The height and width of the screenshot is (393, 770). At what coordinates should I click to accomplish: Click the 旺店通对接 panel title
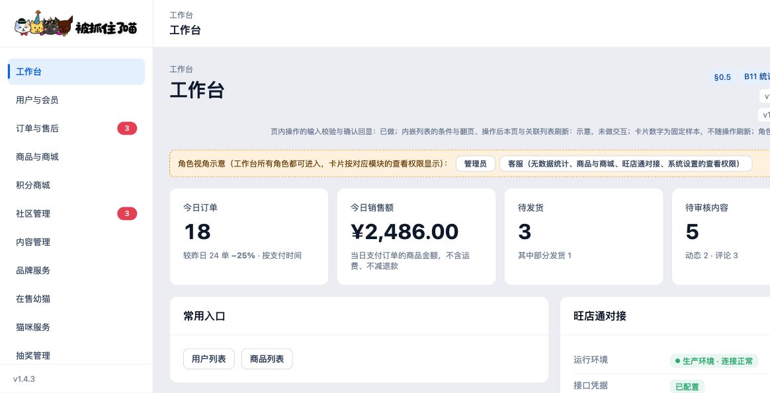[599, 316]
